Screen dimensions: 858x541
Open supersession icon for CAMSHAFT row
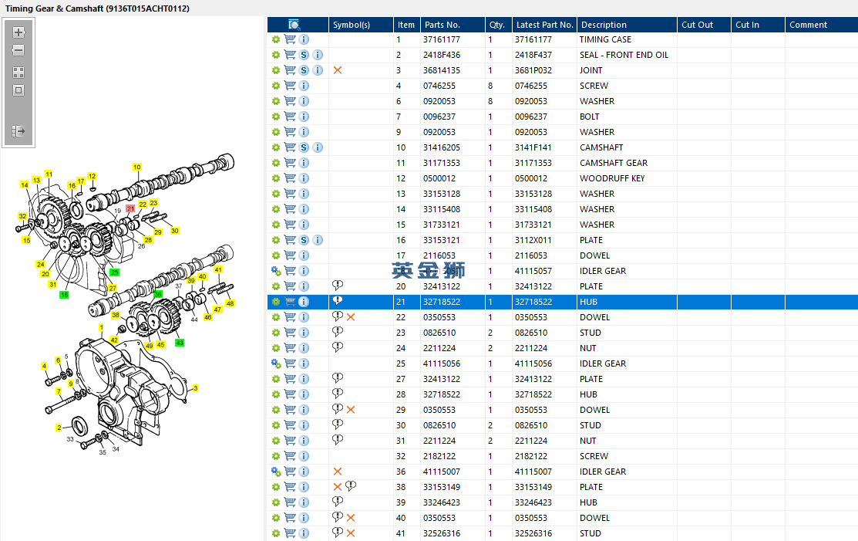304,147
